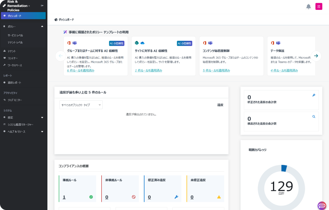This screenshot has height=210, width=329.
Task: Click the Office icon on コンテンツ秘密度制御 card
Action: [204, 43]
